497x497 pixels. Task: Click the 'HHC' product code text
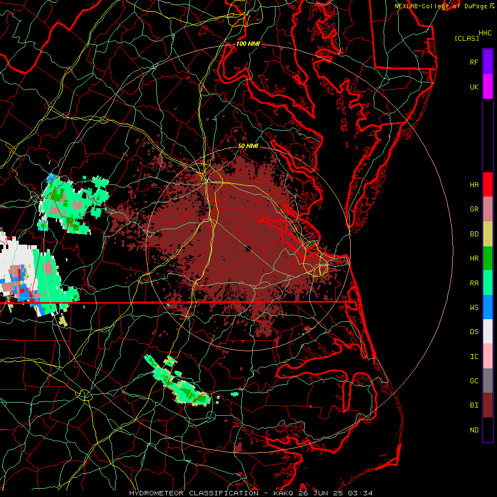coord(485,33)
